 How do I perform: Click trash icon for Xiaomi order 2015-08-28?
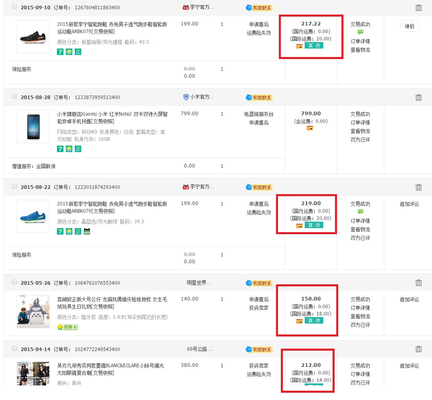419,97
